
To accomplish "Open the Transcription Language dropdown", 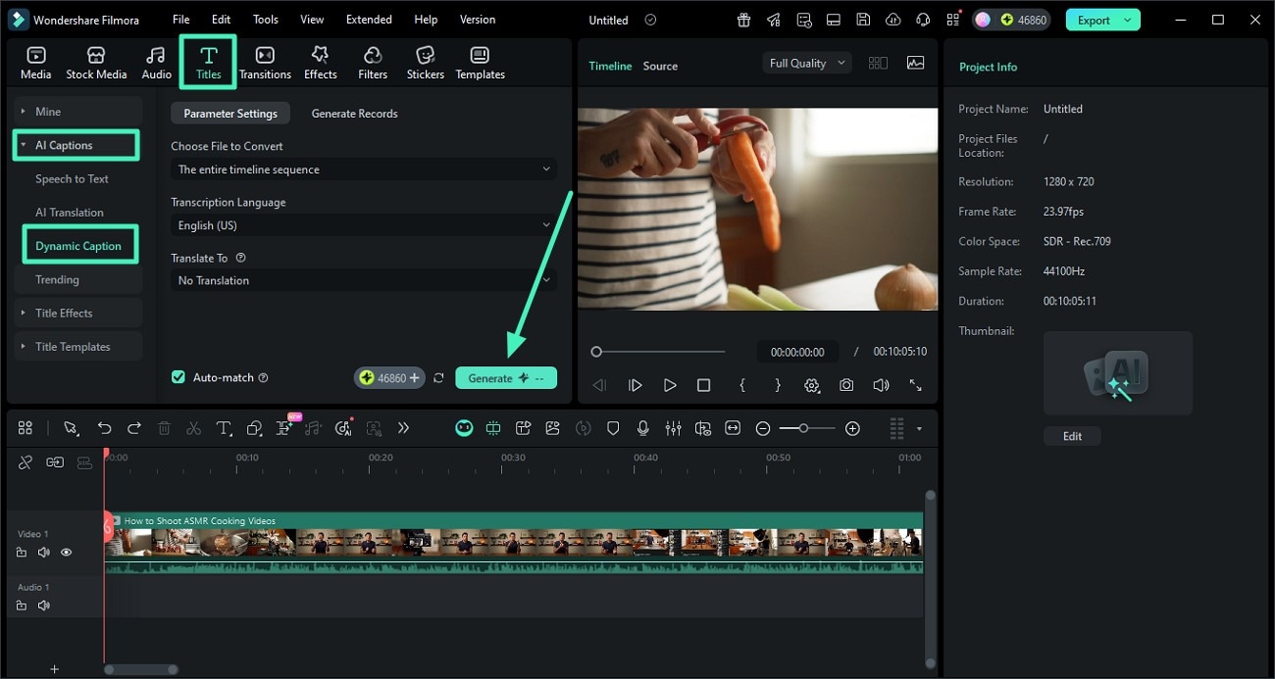I will point(363,225).
